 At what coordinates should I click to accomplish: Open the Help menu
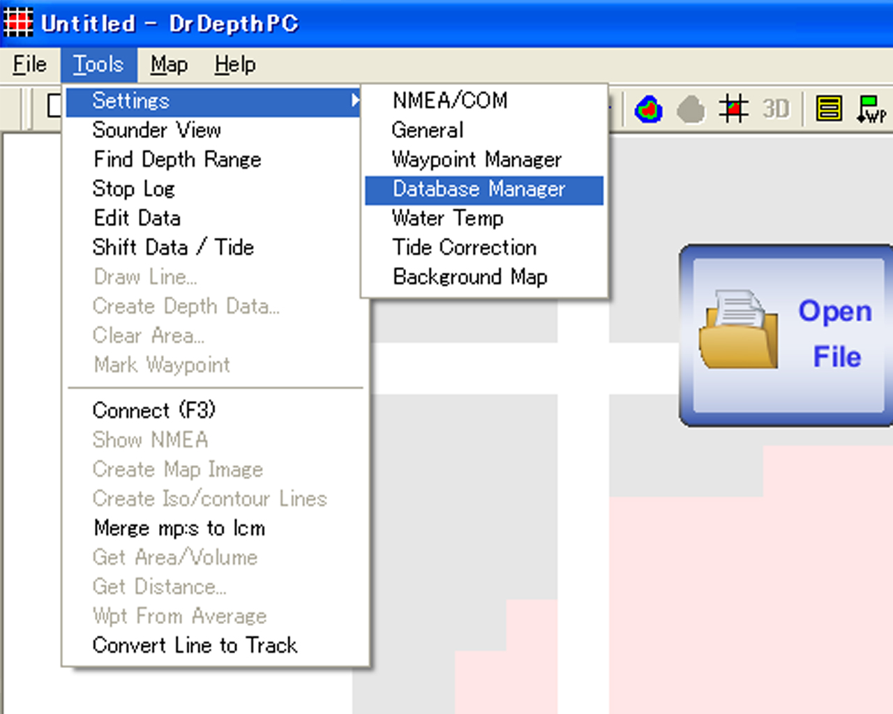(235, 65)
